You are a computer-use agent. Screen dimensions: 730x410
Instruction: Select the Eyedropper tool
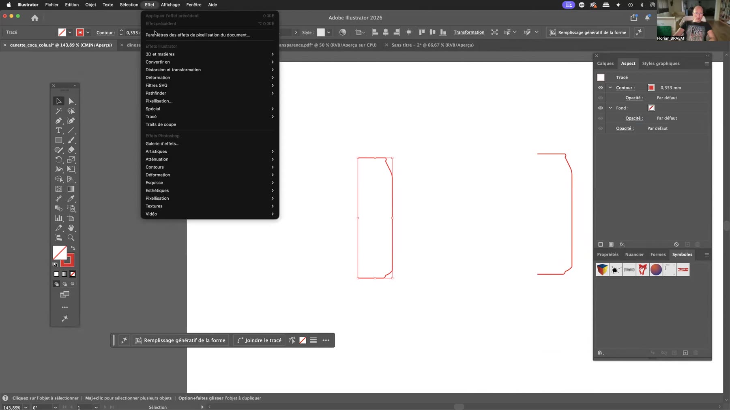[71, 199]
